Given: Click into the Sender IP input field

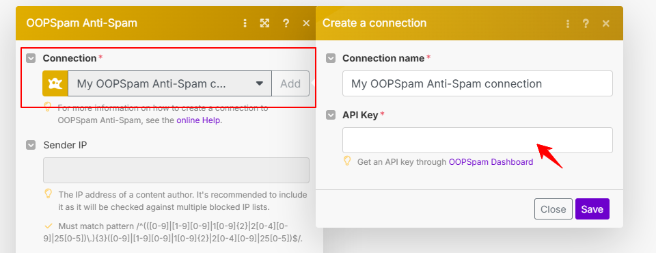Looking at the screenshot, I should tap(176, 170).
